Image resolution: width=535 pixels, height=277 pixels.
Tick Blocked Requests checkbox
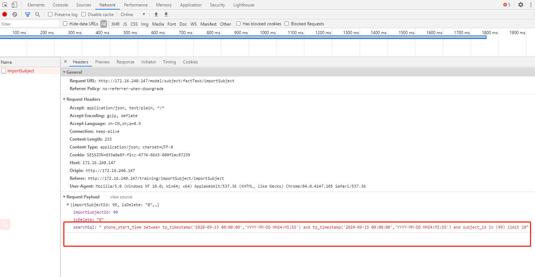(287, 23)
